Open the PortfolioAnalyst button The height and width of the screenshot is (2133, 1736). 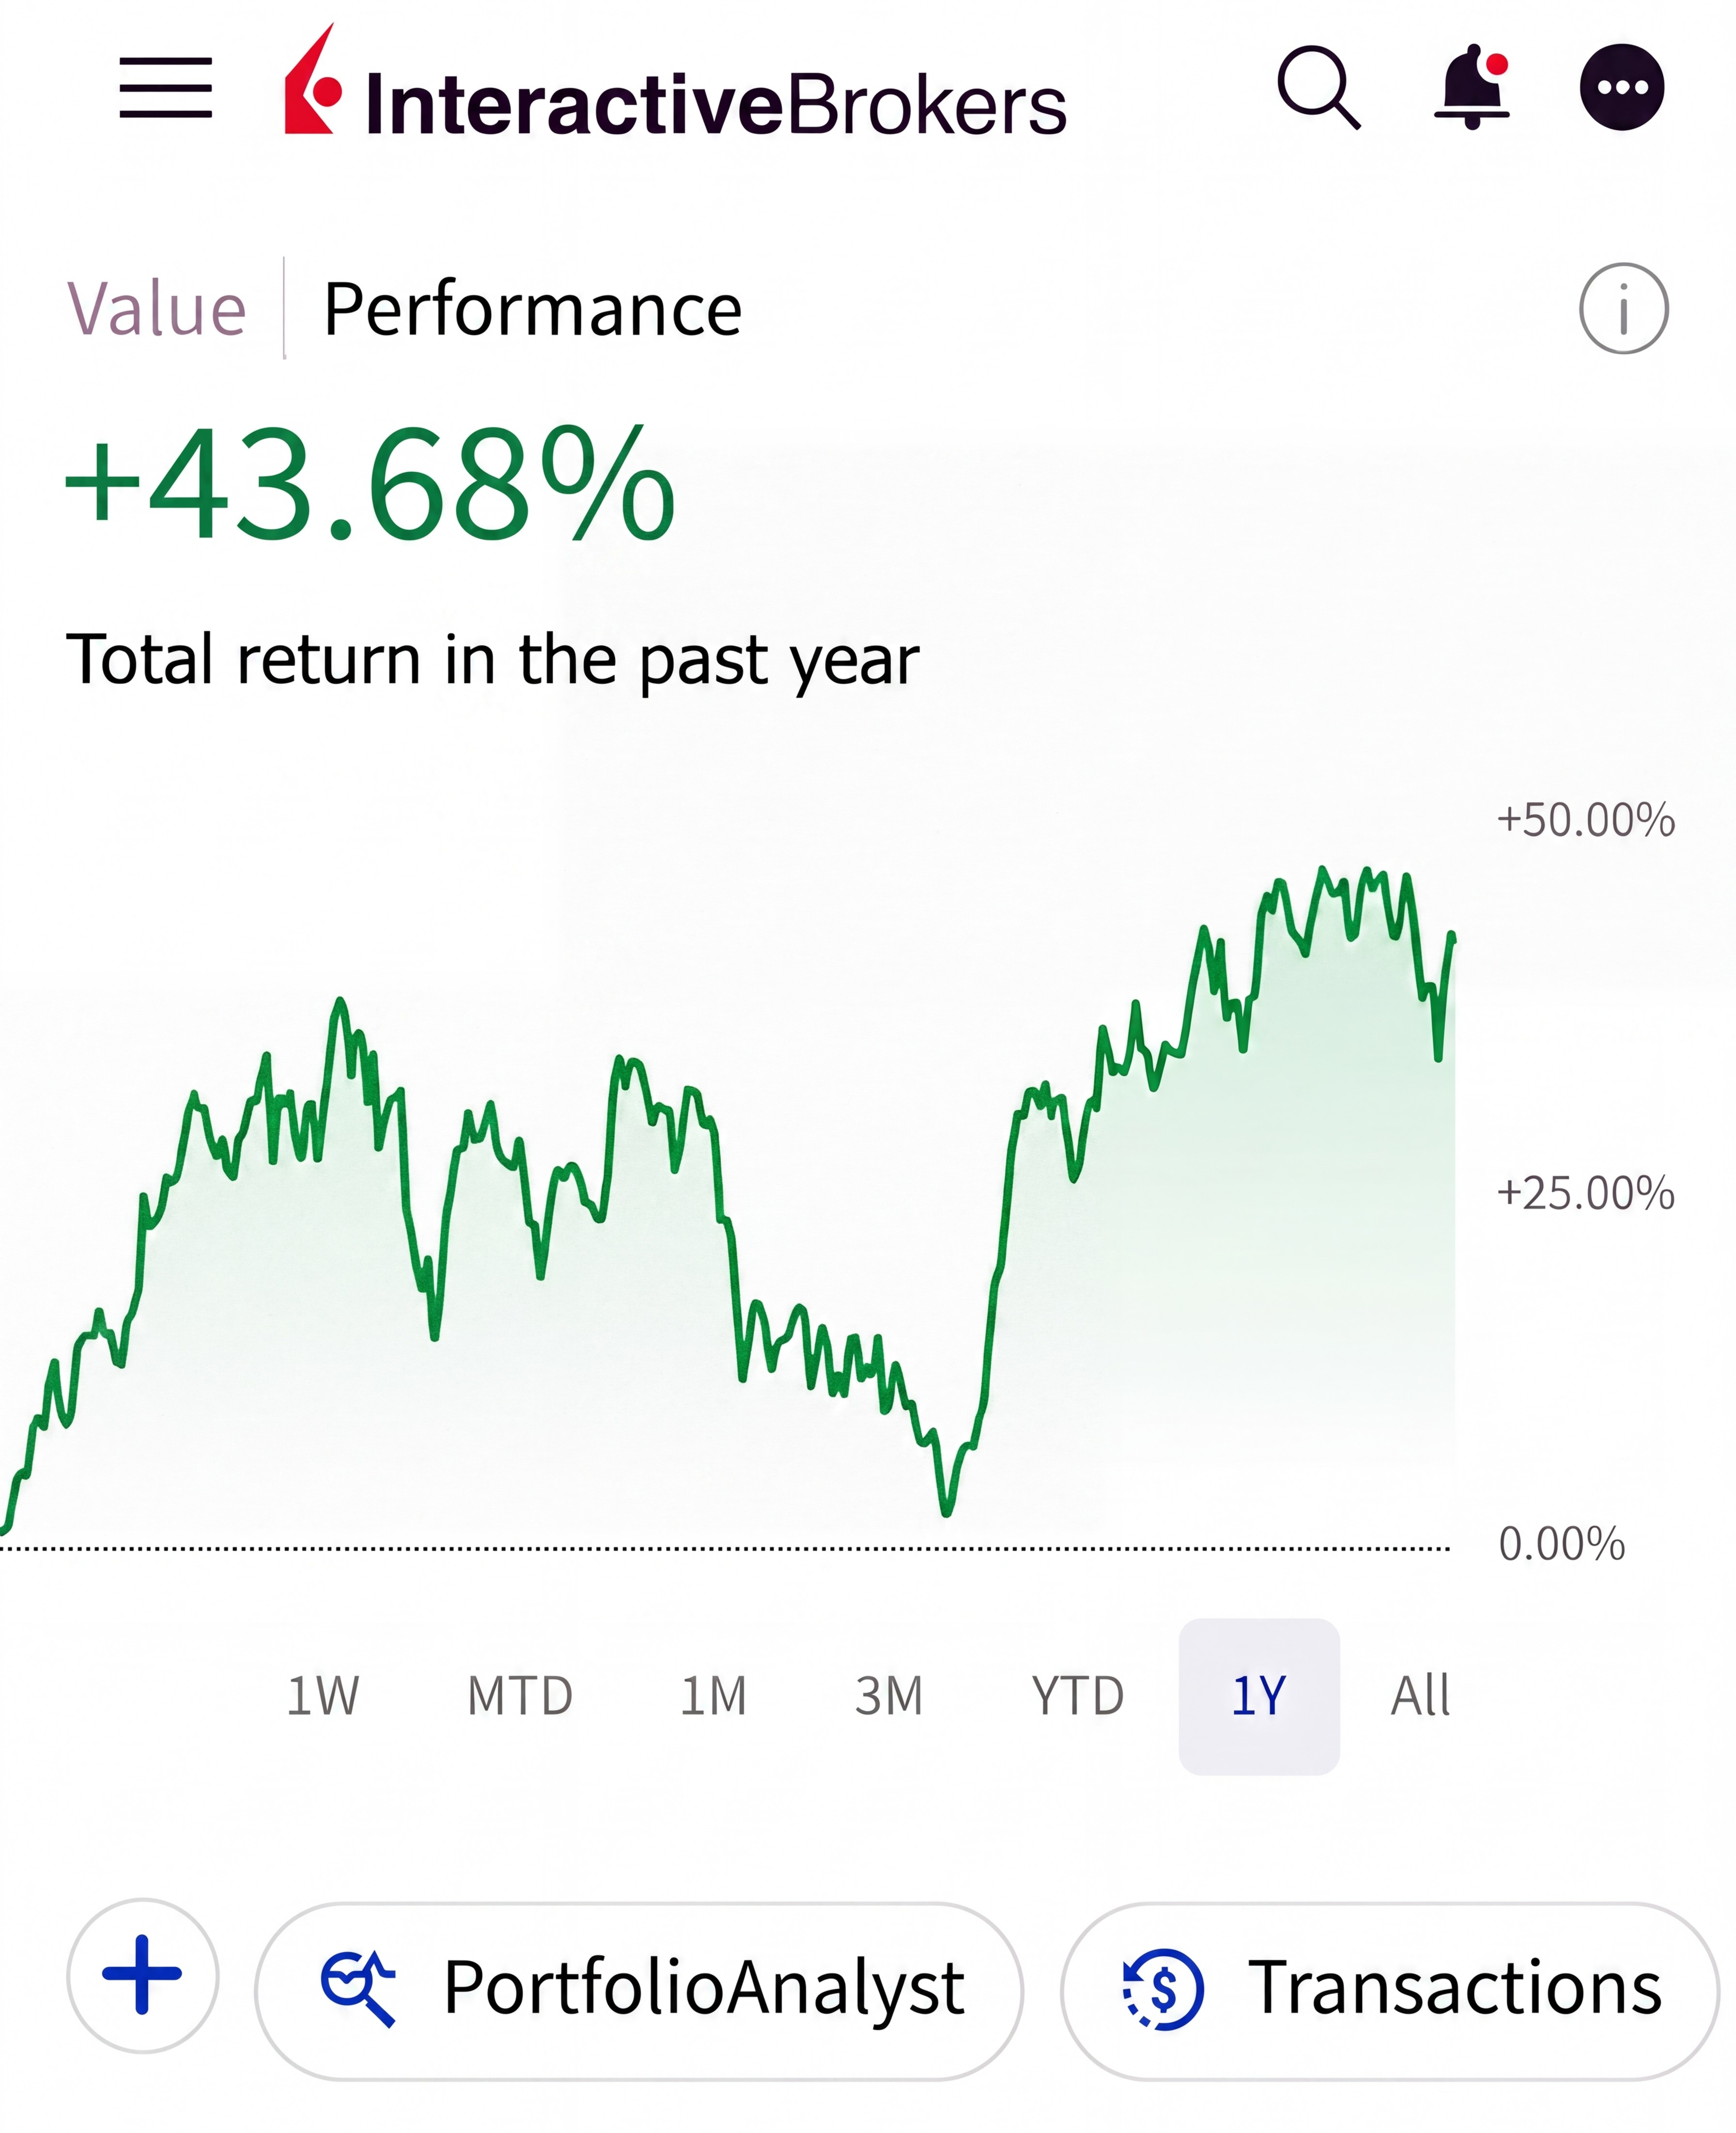[x=639, y=1988]
